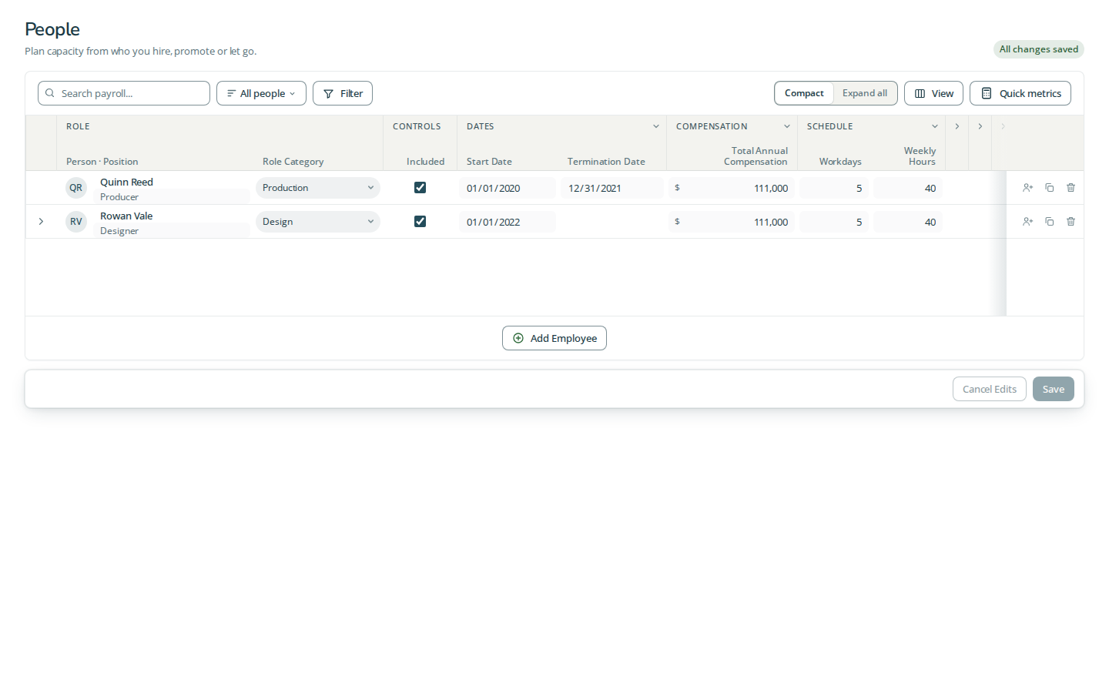This screenshot has width=1109, height=693.
Task: Edit Quinn Reed's workdays value
Action: coord(834,188)
